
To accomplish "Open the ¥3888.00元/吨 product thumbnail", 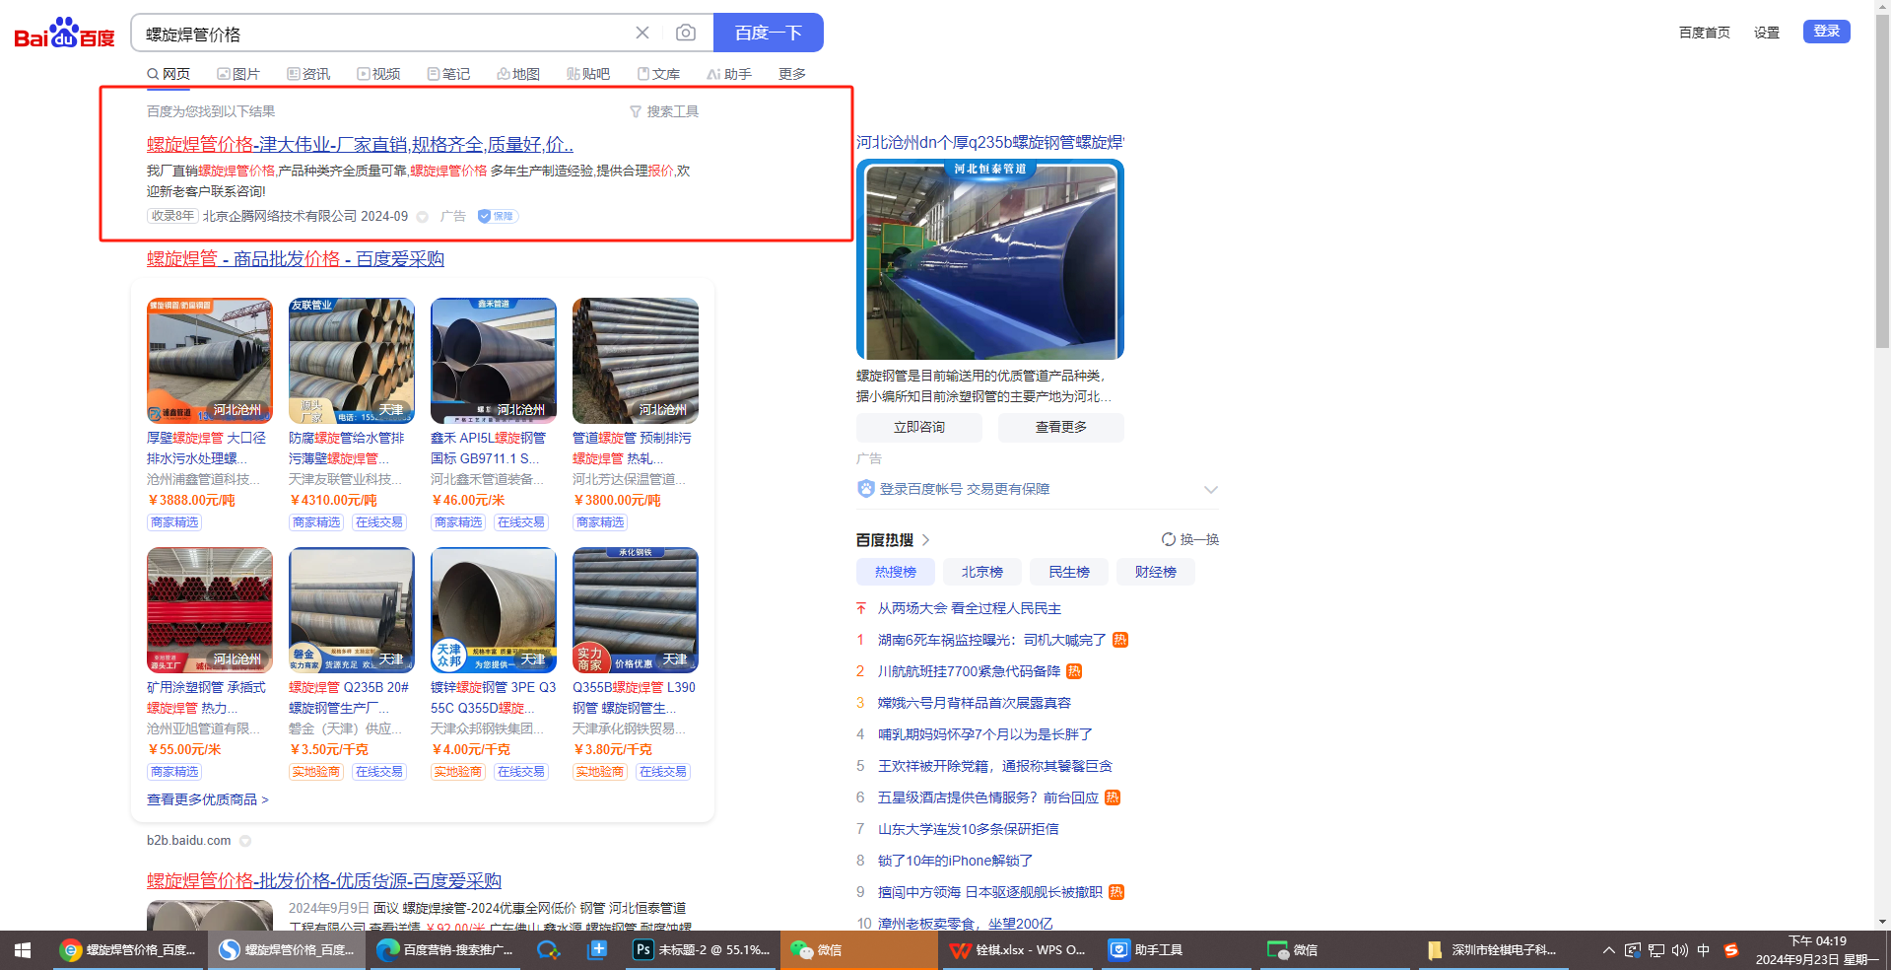I will point(210,361).
